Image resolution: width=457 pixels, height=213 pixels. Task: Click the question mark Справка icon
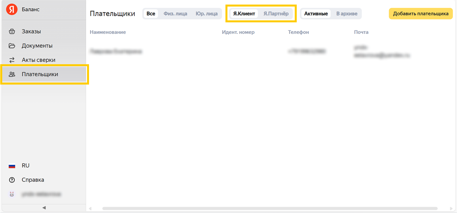[12, 180]
